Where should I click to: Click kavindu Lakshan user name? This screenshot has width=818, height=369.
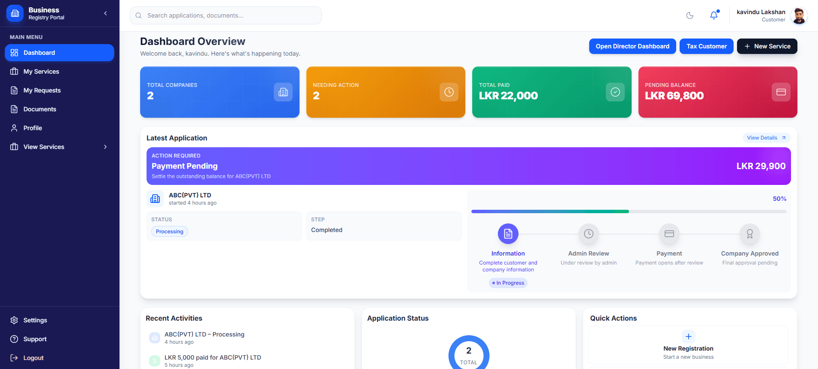tap(761, 12)
